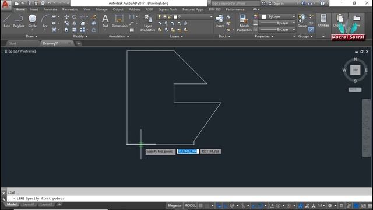Select the Explode tool in Modify panel
The image size is (373, 210).
pos(94,23)
